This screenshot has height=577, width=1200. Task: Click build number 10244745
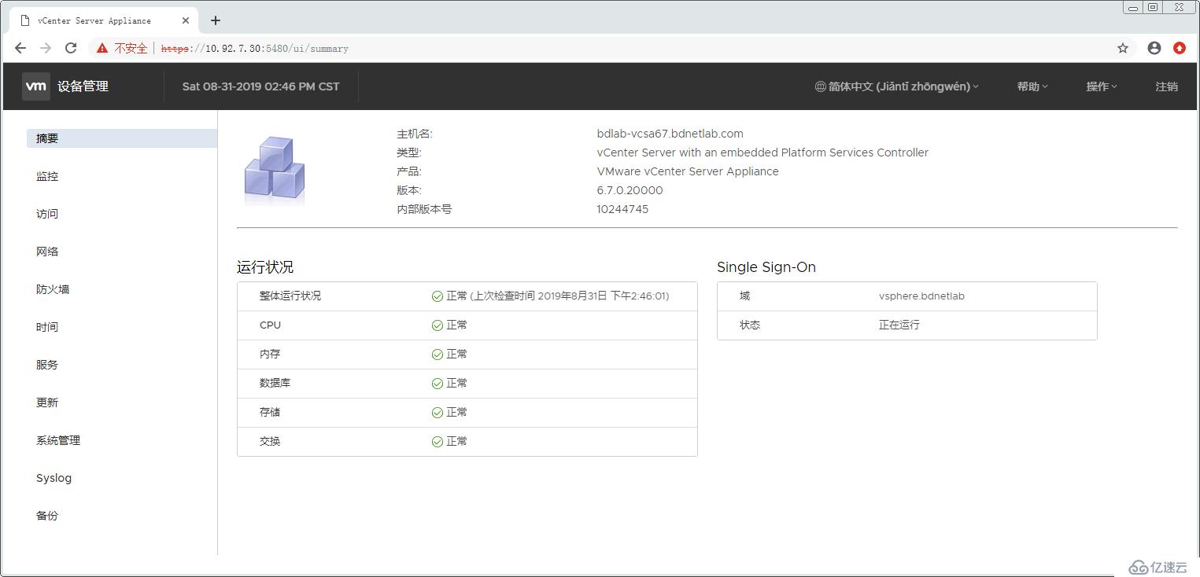click(622, 209)
